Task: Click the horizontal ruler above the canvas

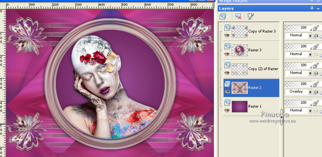Action: click(110, 6)
